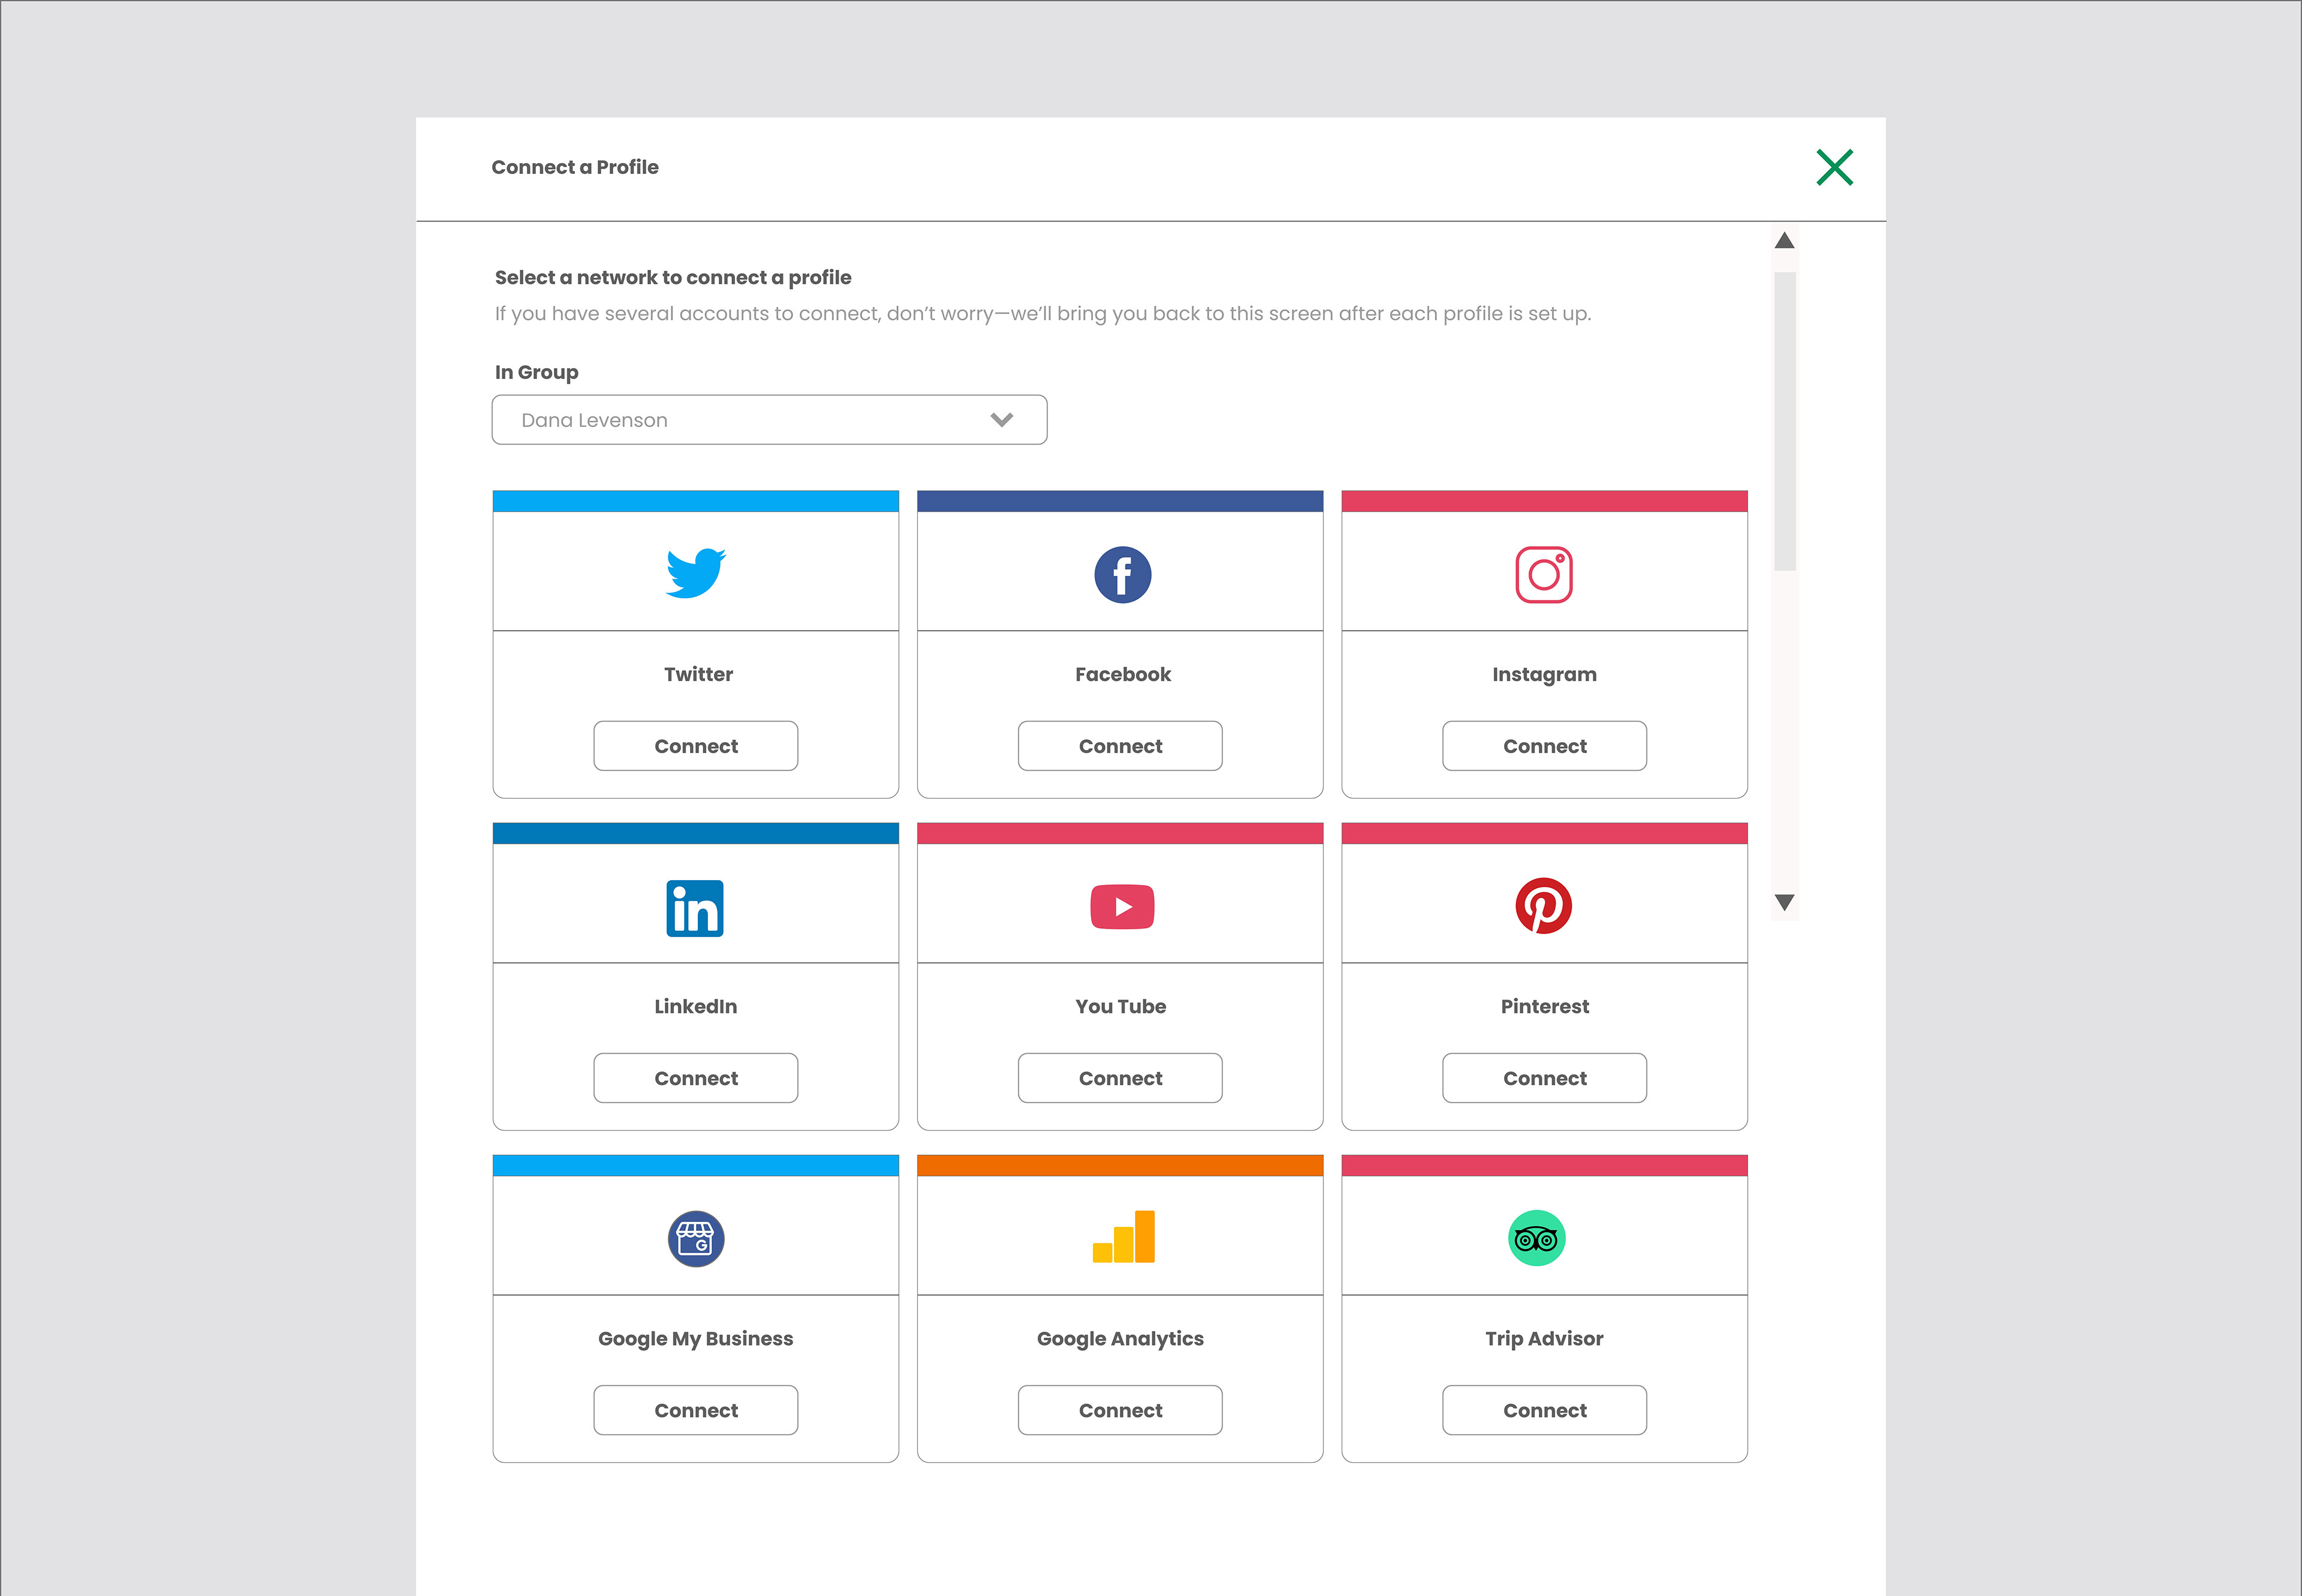
Task: Click the Trip Advisor owl icon
Action: click(1537, 1239)
